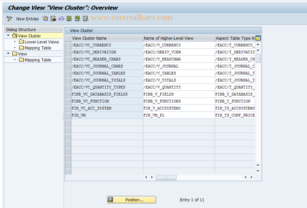Click the Undo Change icon

[x=61, y=19]
